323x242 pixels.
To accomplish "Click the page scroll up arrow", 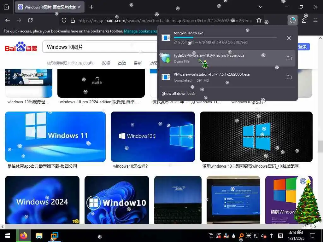I will click(320, 38).
